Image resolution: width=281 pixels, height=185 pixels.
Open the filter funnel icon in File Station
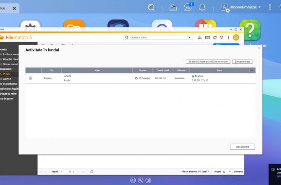pos(221,38)
